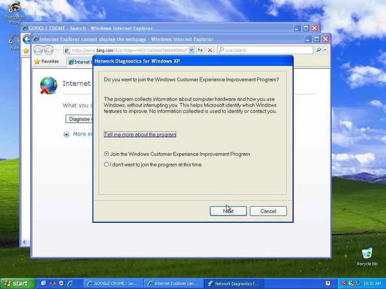The width and height of the screenshot is (386, 289).
Task: Switch to Internet Explorer can... taskbar button
Action: click(174, 283)
